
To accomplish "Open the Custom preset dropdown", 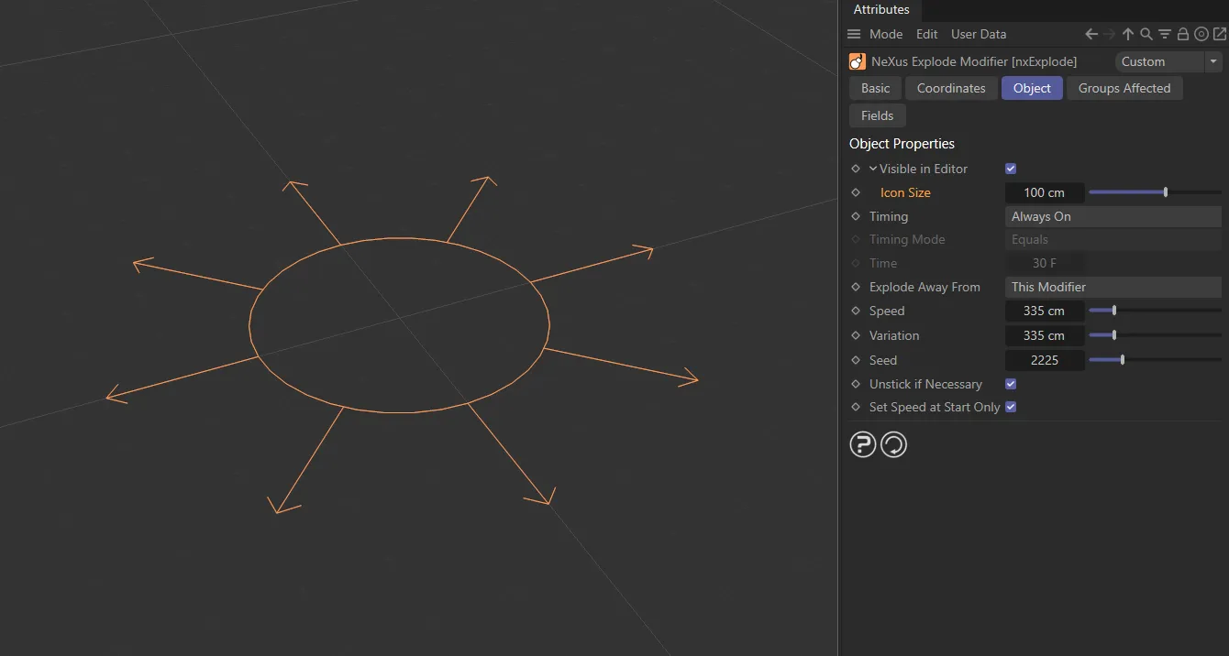I will [x=1168, y=61].
